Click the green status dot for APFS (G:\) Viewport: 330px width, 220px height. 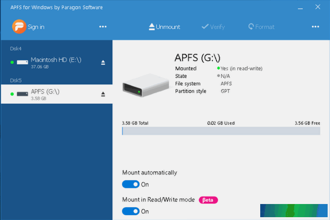point(12,94)
